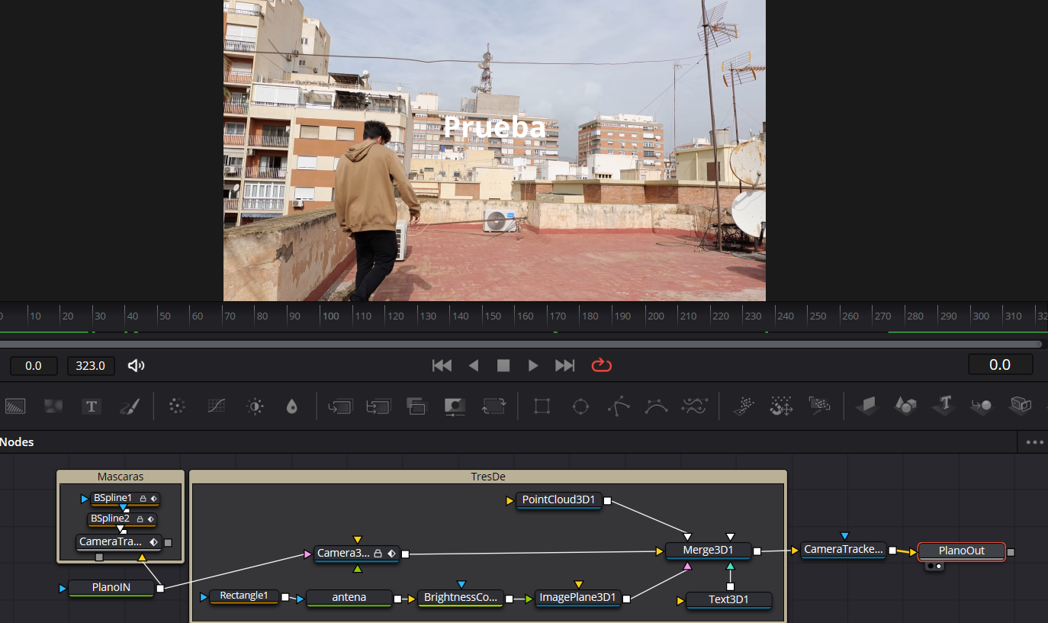The height and width of the screenshot is (623, 1048).
Task: Select the Paint tool
Action: coord(130,406)
